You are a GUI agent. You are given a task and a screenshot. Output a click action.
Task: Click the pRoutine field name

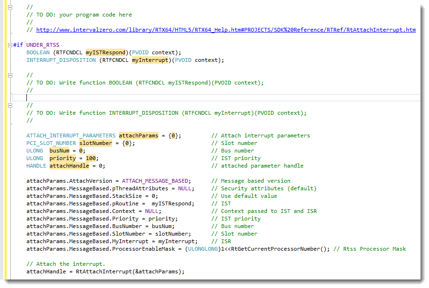(x=125, y=203)
